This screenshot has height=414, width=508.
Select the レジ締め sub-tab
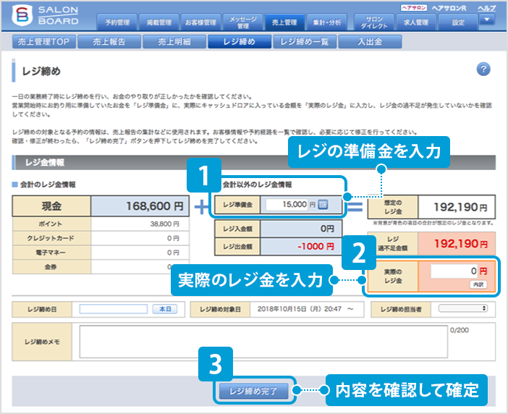coord(240,42)
